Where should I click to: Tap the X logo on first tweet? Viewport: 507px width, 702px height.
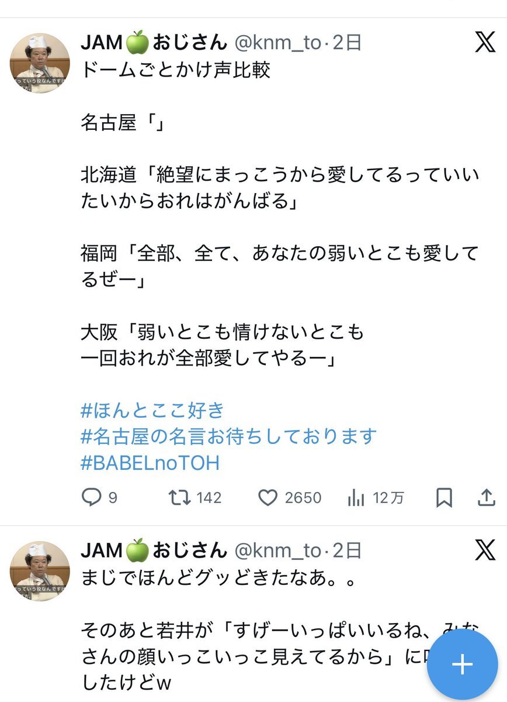(485, 42)
